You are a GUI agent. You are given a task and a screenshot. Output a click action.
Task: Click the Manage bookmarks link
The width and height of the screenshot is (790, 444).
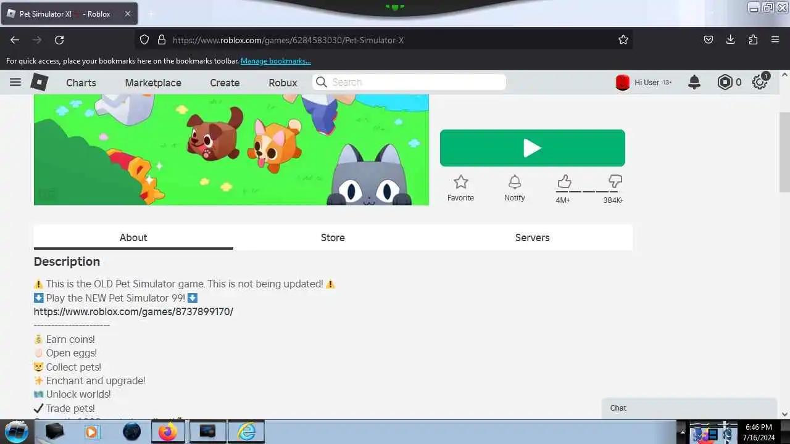tap(275, 61)
